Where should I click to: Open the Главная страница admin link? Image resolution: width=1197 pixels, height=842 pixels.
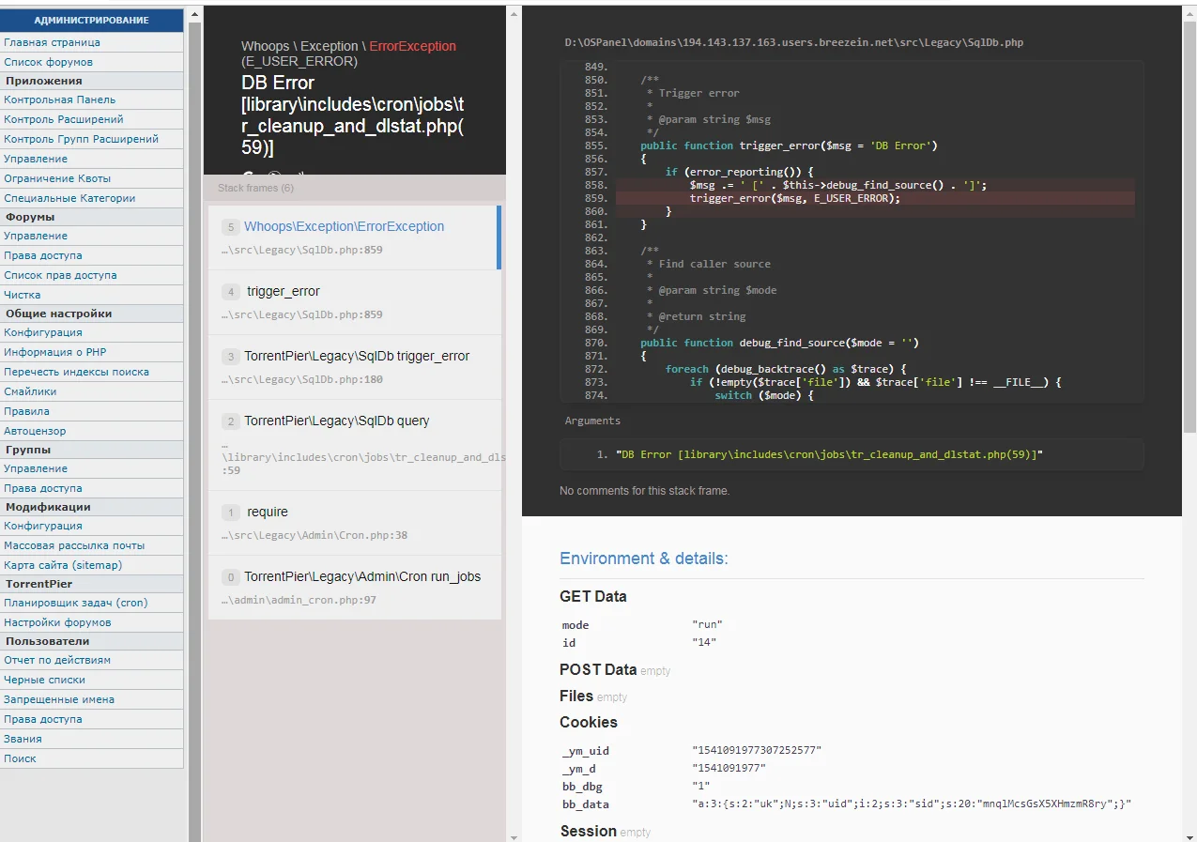point(52,42)
